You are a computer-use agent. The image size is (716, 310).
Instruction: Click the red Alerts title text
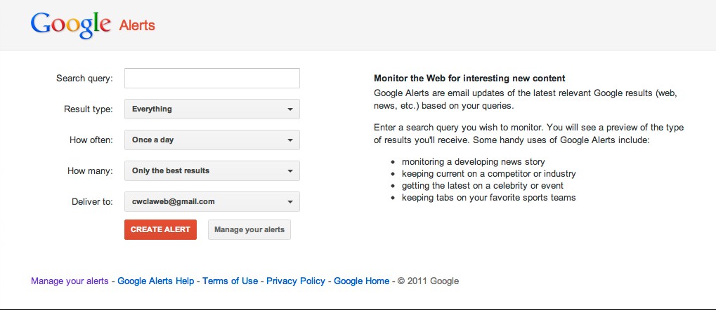(x=137, y=25)
